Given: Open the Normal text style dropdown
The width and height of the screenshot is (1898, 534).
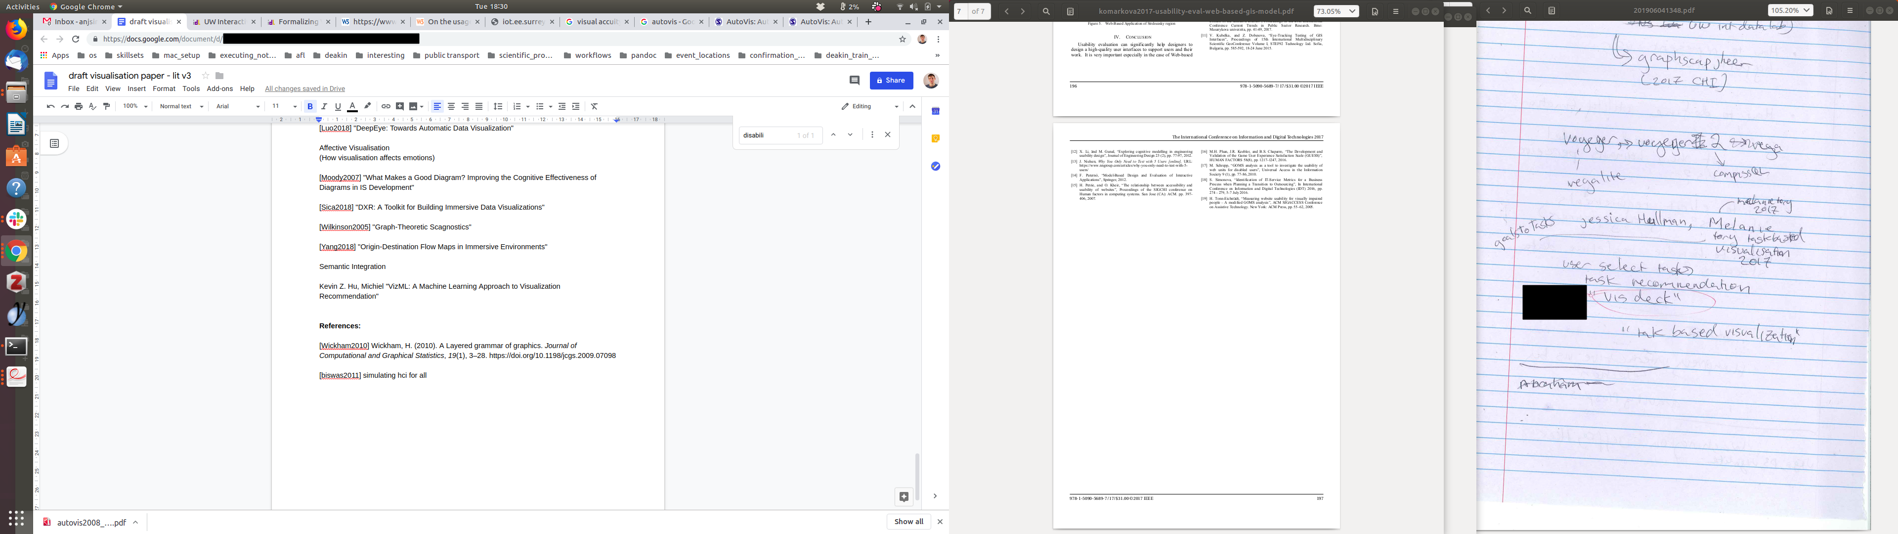Looking at the screenshot, I should [181, 106].
